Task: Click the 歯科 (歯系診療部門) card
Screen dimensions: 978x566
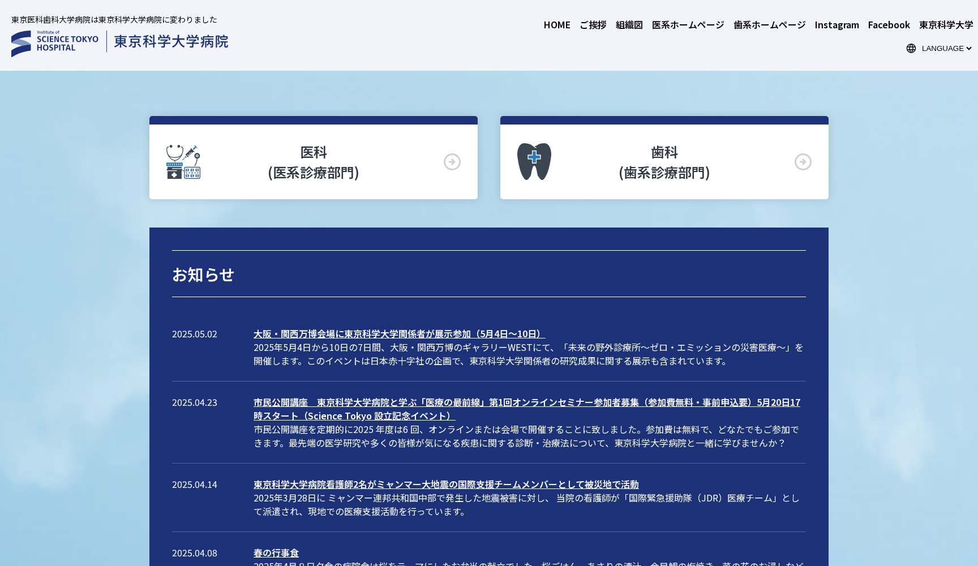Action: [664, 162]
